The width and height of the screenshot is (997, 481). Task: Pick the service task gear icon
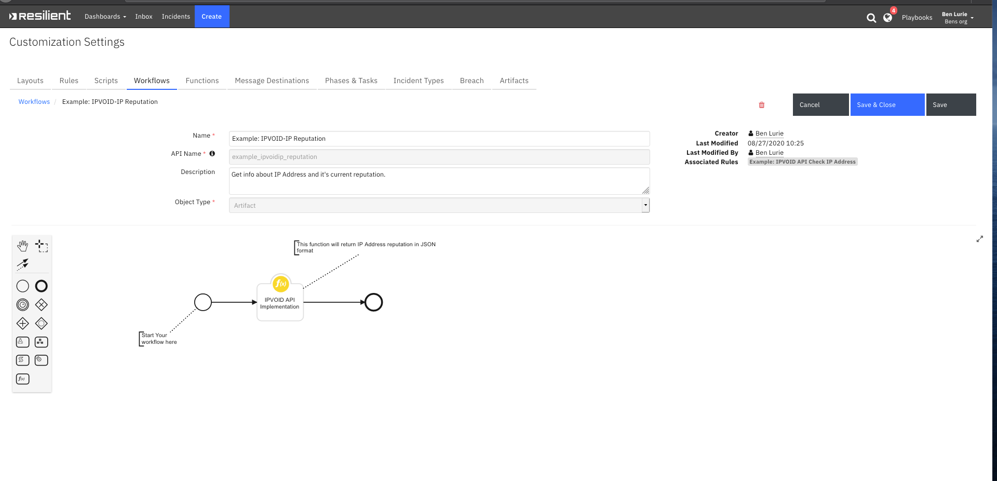42,360
